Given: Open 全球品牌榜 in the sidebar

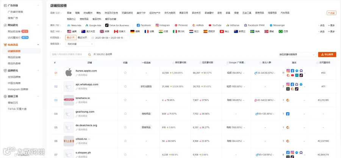Looking at the screenshot, I should [x=14, y=77].
